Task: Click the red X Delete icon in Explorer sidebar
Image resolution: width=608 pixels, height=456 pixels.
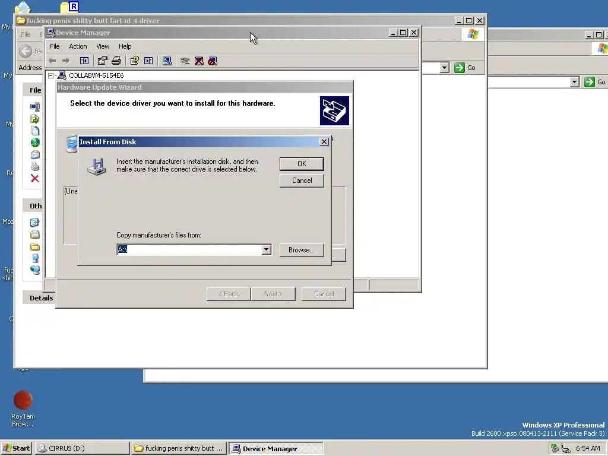Action: (35, 178)
